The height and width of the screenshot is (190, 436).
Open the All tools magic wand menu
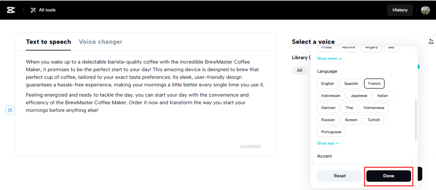click(43, 10)
